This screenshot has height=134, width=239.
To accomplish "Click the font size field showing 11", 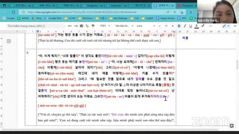I will coord(166,26).
